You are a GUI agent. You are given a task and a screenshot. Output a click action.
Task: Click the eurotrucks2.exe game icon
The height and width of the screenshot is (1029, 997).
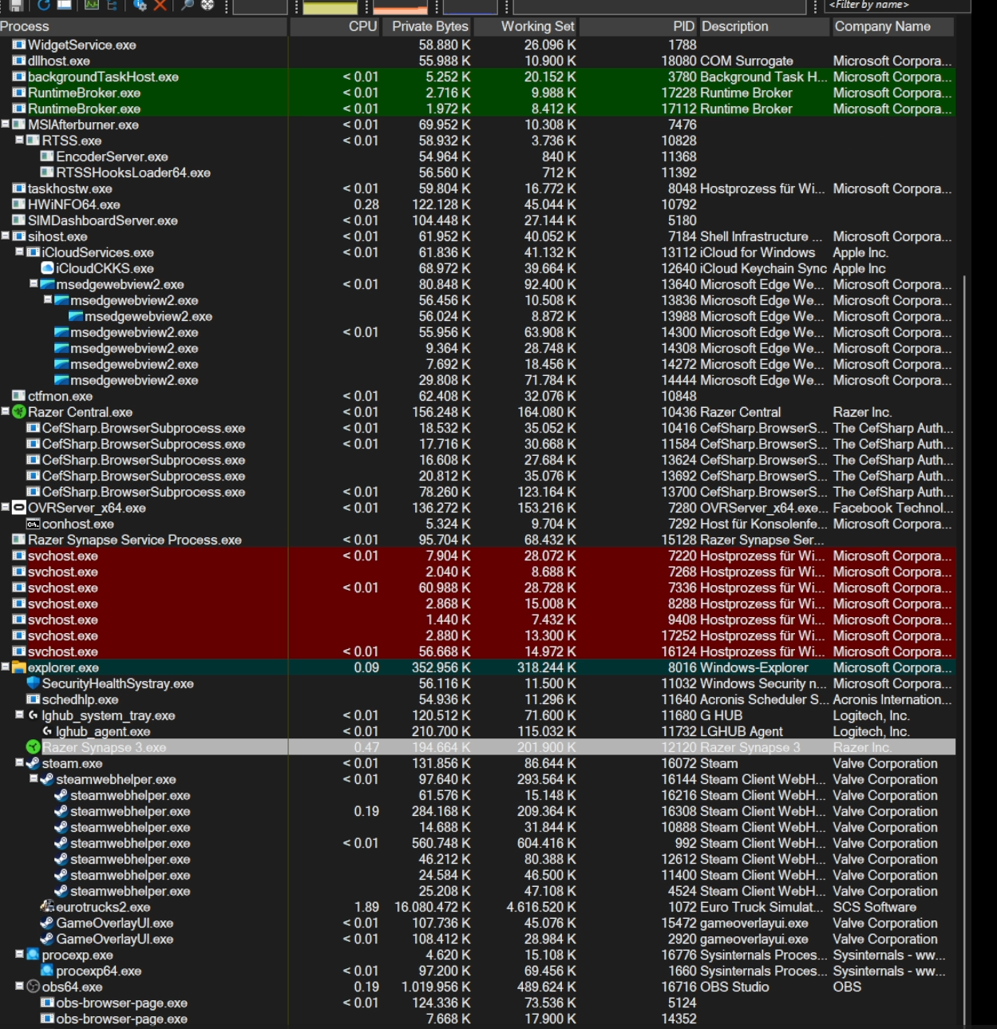[47, 907]
